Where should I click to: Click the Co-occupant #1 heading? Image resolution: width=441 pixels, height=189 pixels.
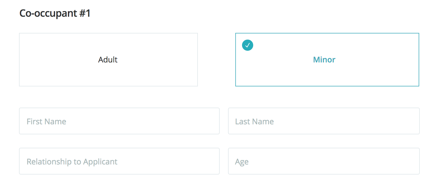tap(55, 13)
